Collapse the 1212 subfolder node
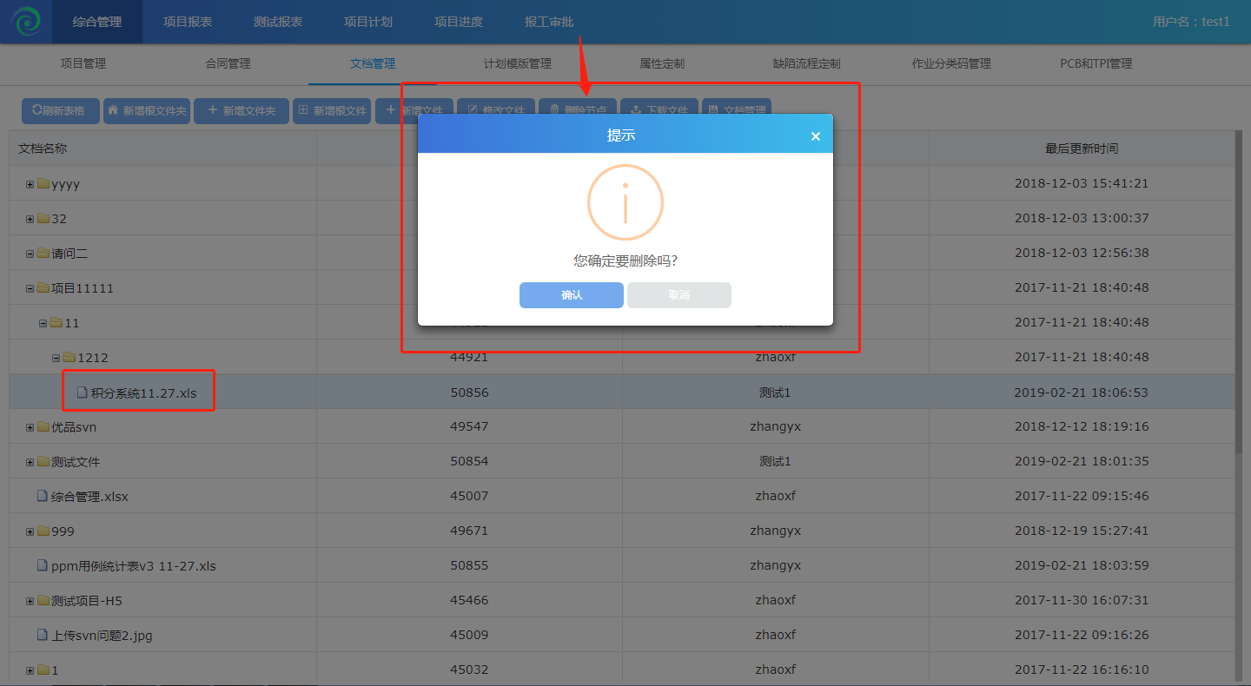This screenshot has width=1251, height=686. [x=56, y=358]
